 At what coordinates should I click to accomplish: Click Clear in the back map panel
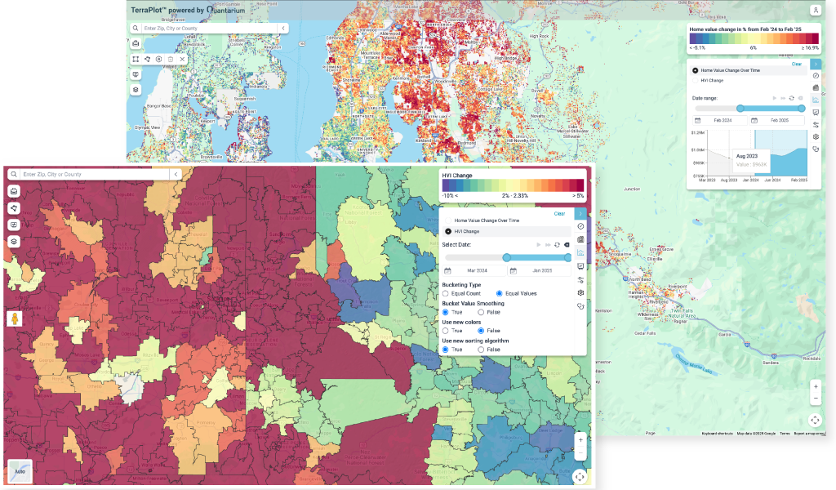797,64
